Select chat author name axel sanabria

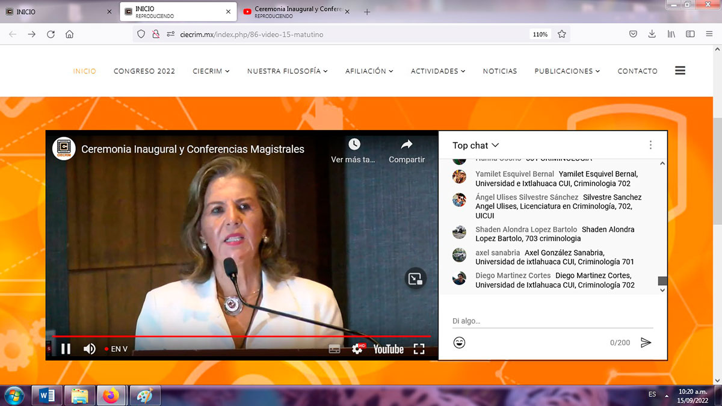pyautogui.click(x=498, y=253)
